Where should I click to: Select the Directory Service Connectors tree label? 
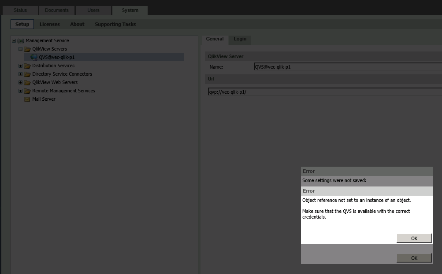tap(62, 74)
